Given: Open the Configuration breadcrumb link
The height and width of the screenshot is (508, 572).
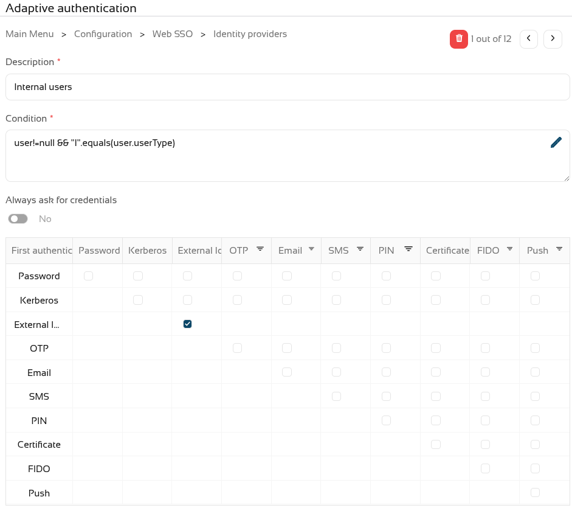Looking at the screenshot, I should [x=103, y=34].
